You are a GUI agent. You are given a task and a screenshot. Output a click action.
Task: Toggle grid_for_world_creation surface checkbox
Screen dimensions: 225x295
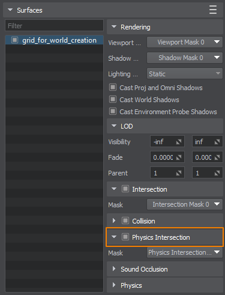pos(14,40)
